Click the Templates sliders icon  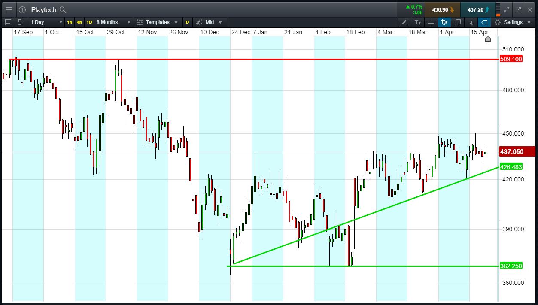click(140, 22)
